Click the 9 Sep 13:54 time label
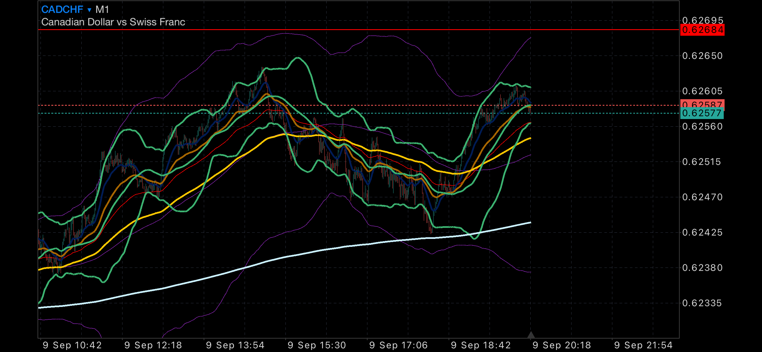 [235, 345]
